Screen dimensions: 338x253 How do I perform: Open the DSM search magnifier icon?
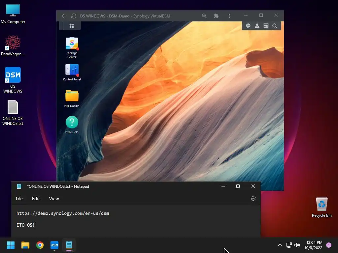coord(274,26)
